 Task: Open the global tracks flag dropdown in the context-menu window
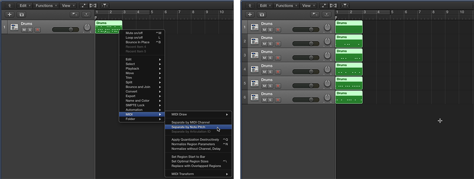point(74,14)
